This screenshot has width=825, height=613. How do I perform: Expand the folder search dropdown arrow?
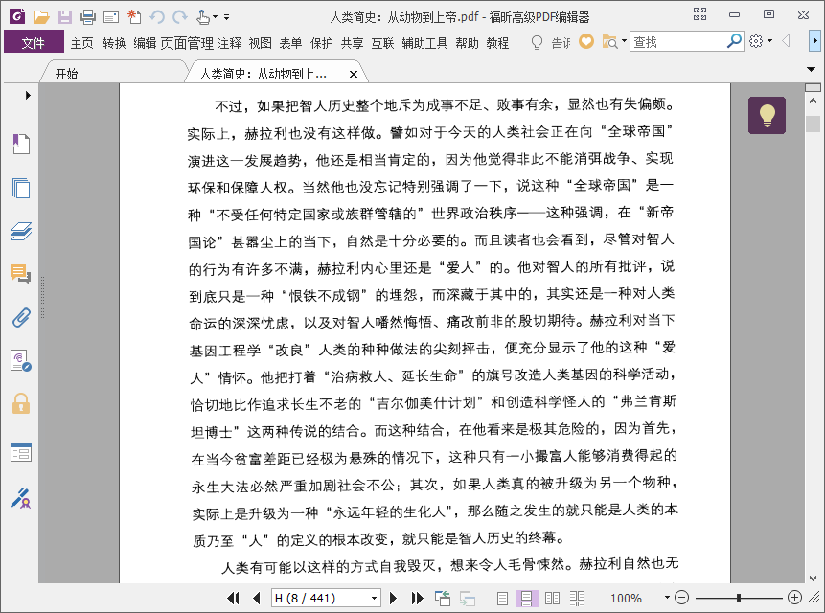[624, 40]
